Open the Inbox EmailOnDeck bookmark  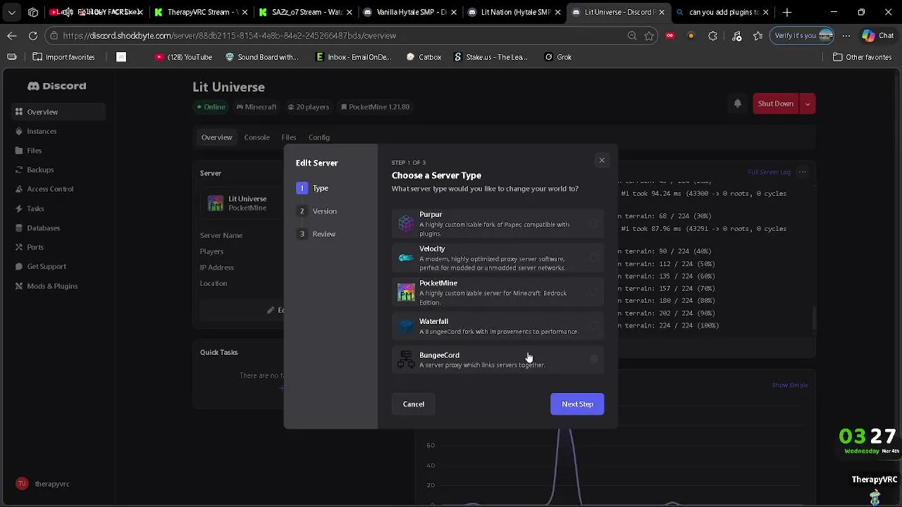click(353, 57)
